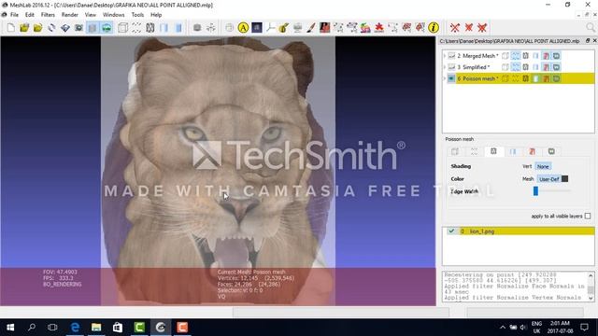Screen dimensions: 598x336
Task: Open the taskbar notification center
Action: click(584, 328)
